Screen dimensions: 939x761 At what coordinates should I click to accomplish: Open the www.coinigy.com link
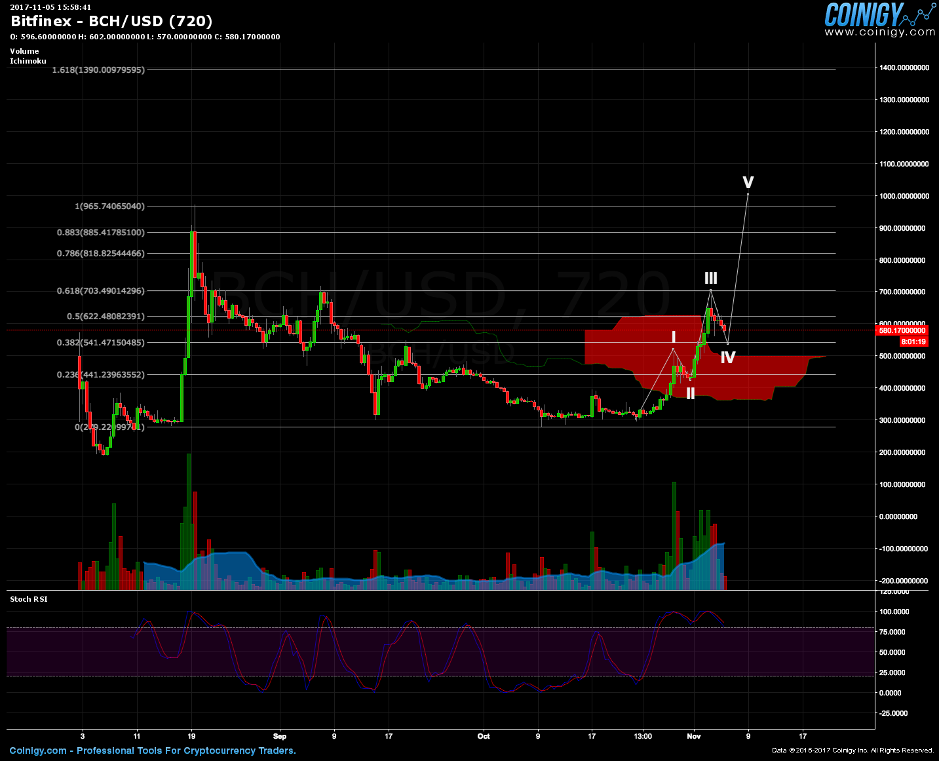pos(880,32)
